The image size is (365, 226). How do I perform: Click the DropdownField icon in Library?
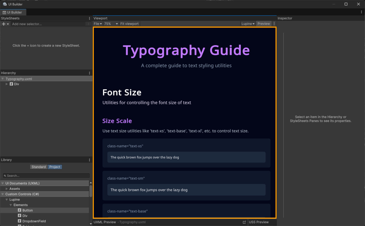[x=19, y=221]
